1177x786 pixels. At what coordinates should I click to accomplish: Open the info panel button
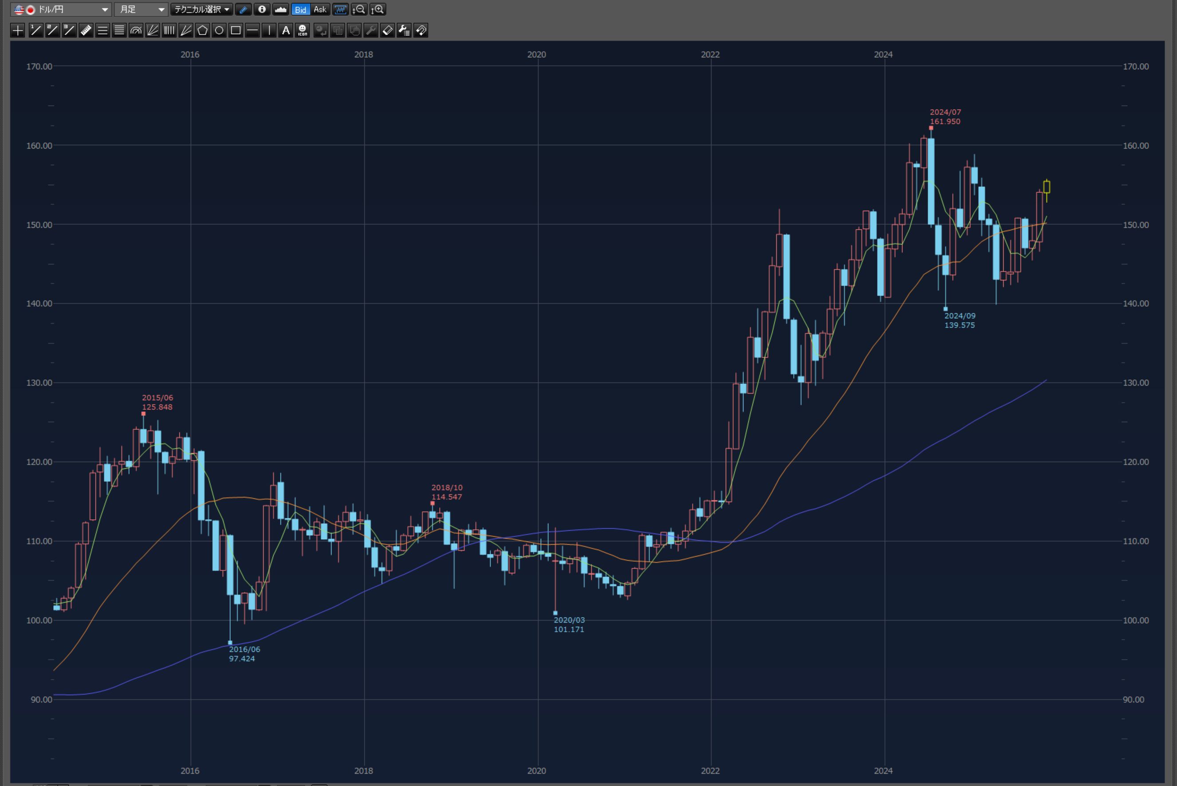262,9
